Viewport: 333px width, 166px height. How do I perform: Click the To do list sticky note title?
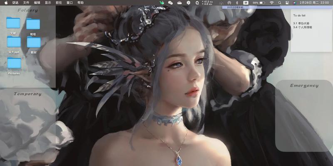(x=299, y=15)
